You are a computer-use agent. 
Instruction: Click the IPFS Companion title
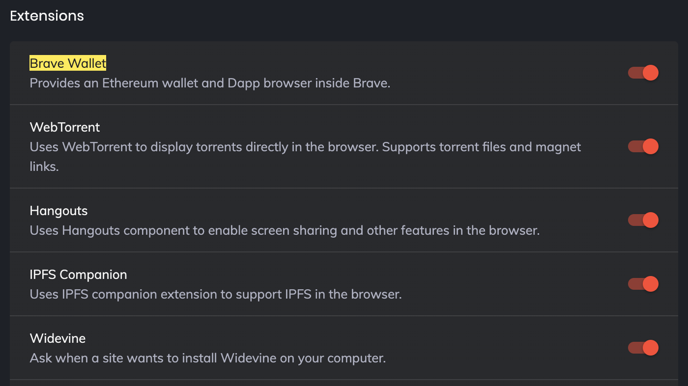point(78,275)
